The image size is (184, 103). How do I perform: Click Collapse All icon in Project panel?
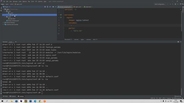tap(50, 7)
